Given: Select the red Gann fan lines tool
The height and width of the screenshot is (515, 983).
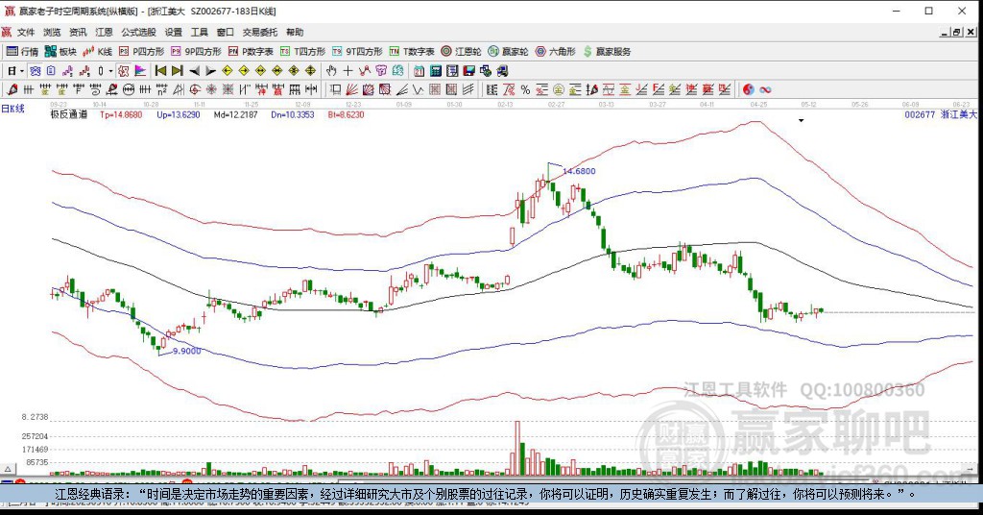Looking at the screenshot, I should click(x=351, y=89).
